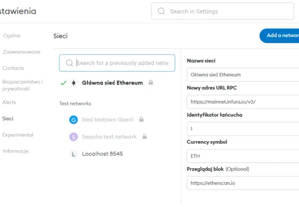The height and width of the screenshot is (207, 299).
Task: Click the Sieci page heading
Action: (61, 36)
